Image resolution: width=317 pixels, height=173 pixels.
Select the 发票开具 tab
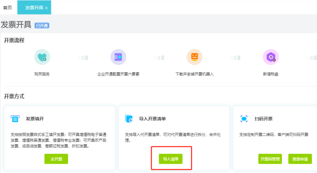pyautogui.click(x=34, y=7)
